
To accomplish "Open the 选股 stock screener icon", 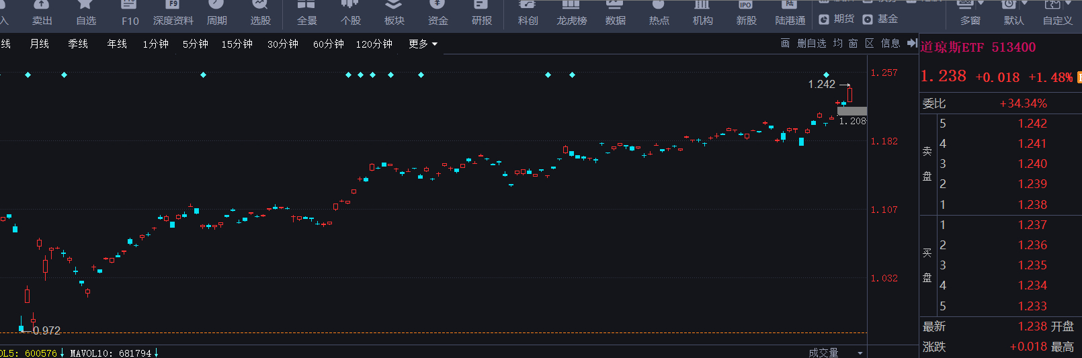I will 260,13.
